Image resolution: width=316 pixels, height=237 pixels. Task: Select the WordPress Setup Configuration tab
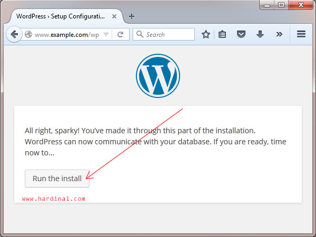(x=61, y=16)
